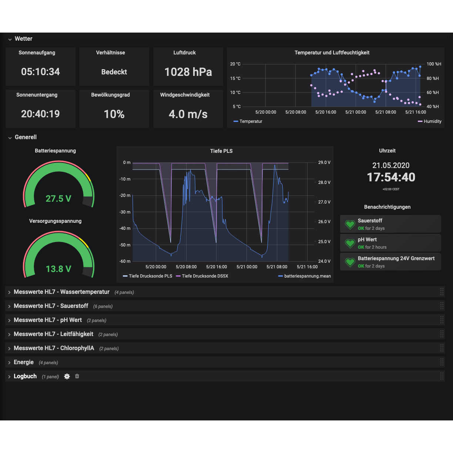Expand the Messwerte HL7 - ChlorophyllA row
453x453 pixels.
click(x=54, y=348)
